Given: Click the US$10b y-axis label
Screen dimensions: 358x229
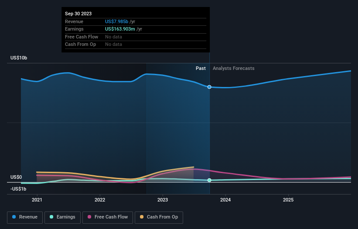Looking at the screenshot, I should [x=19, y=58].
